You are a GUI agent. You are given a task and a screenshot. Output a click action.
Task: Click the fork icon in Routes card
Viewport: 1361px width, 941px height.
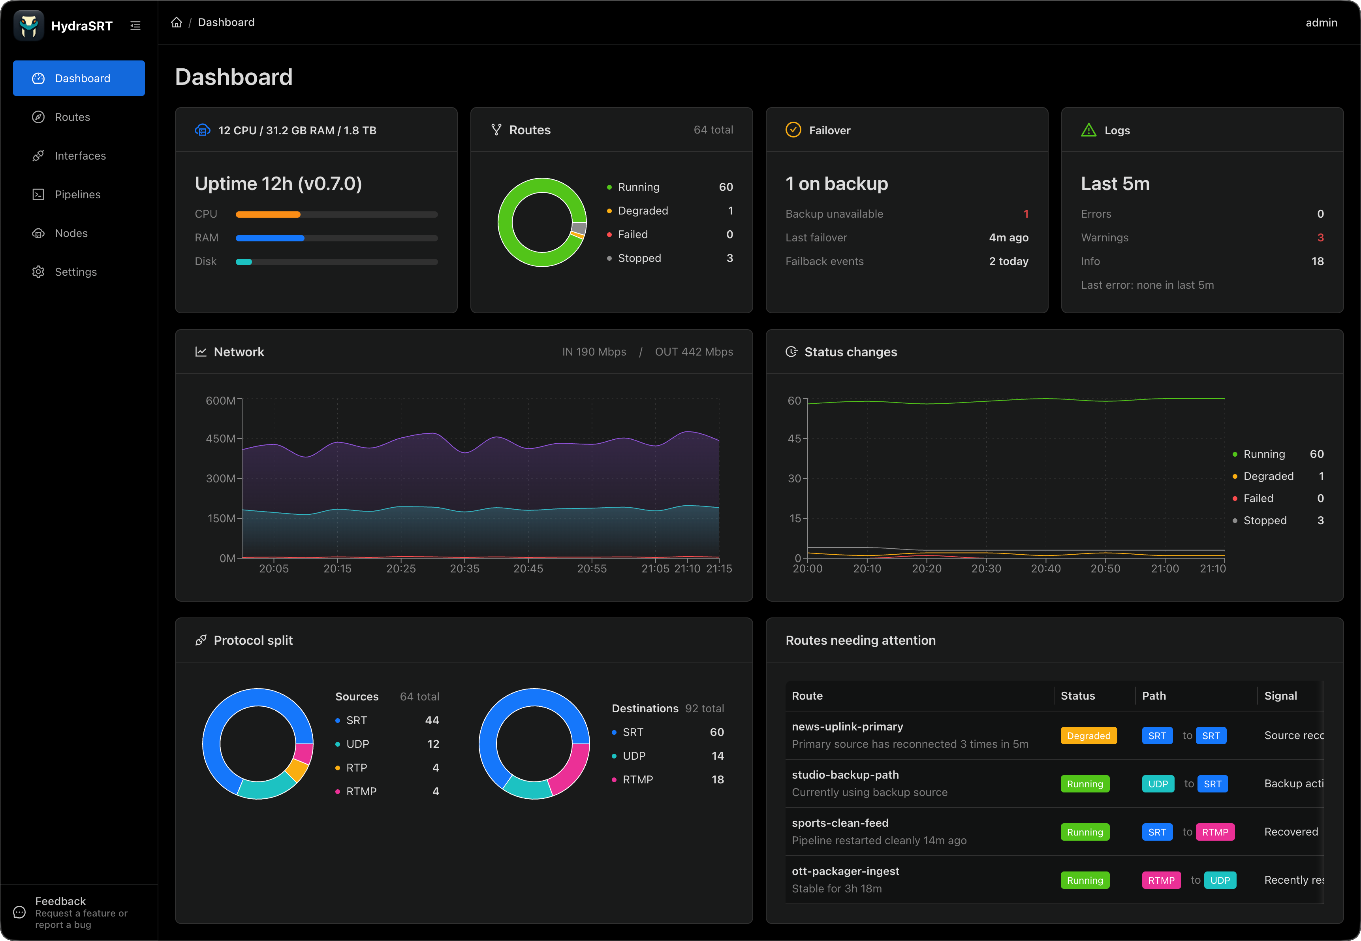[496, 130]
